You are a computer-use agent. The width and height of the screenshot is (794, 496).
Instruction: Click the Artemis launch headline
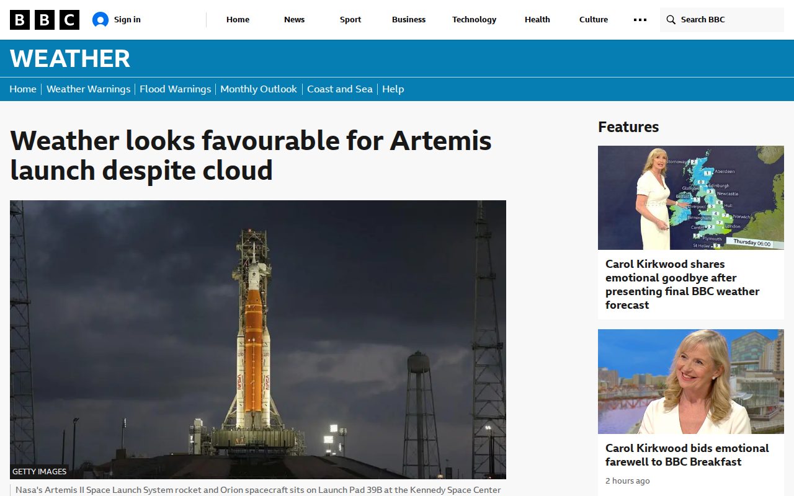[251, 156]
